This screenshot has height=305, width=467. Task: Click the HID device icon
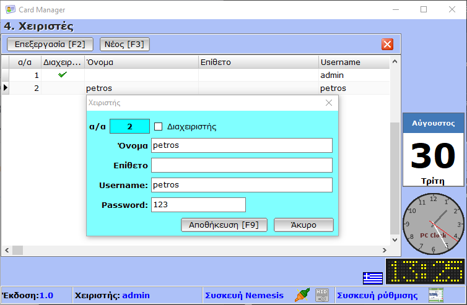pos(321,295)
